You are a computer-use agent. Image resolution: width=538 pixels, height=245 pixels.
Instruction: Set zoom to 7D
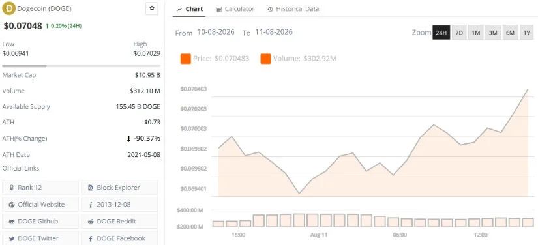pyautogui.click(x=459, y=33)
